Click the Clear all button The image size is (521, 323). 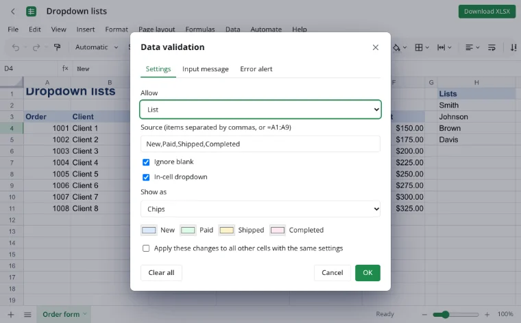(x=161, y=273)
